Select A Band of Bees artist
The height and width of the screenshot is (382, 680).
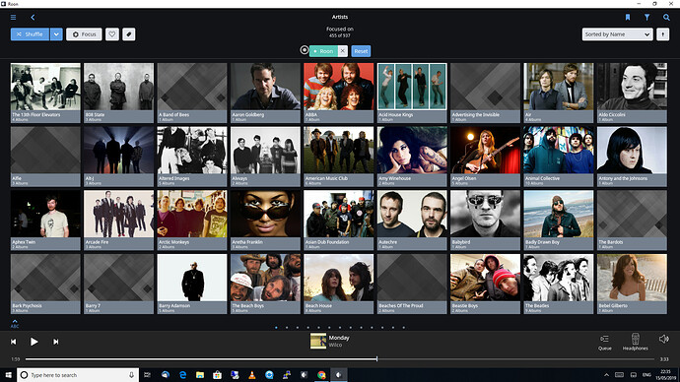click(x=192, y=93)
